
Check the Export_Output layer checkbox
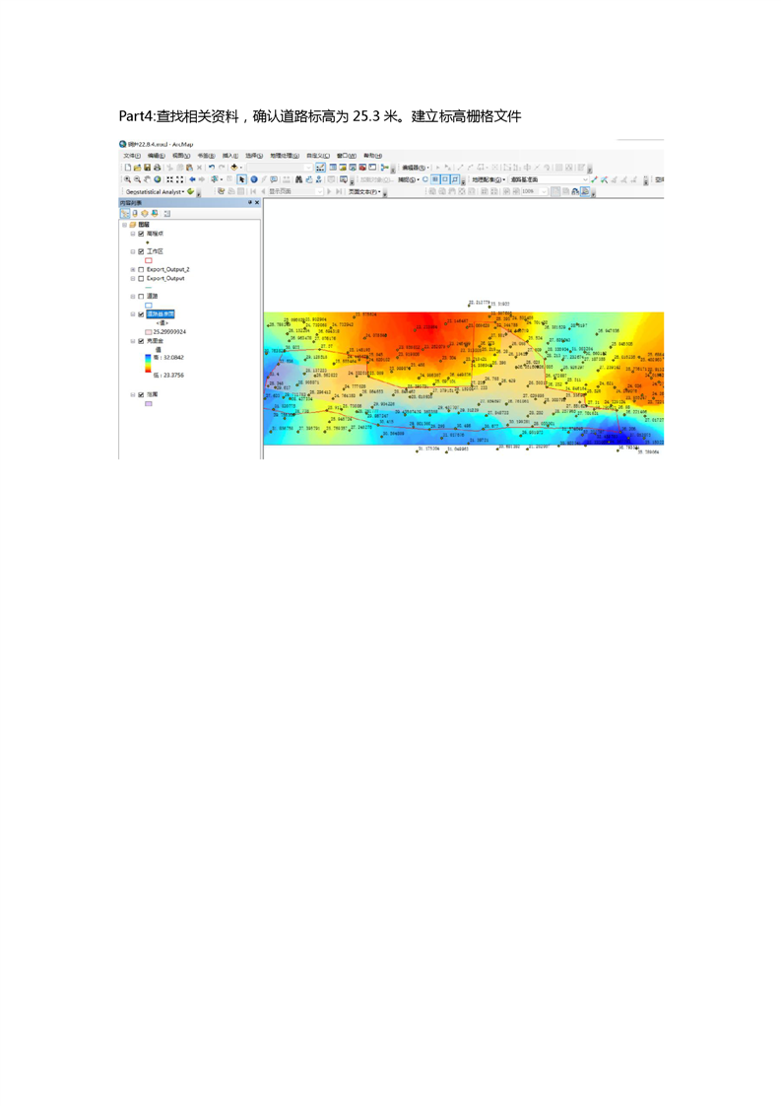[x=141, y=278]
